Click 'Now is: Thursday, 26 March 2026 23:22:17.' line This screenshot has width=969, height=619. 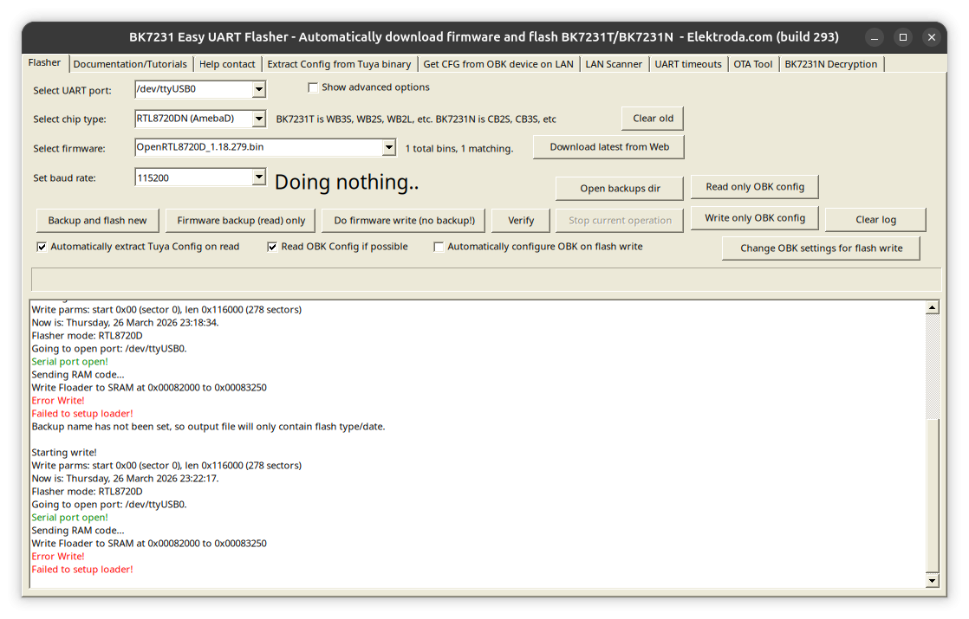click(x=125, y=478)
